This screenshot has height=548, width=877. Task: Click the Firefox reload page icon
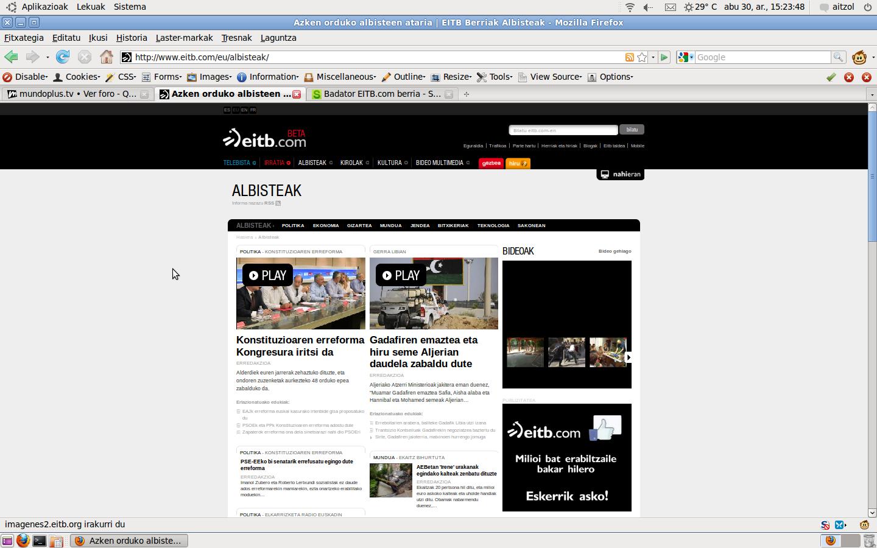[x=62, y=57]
